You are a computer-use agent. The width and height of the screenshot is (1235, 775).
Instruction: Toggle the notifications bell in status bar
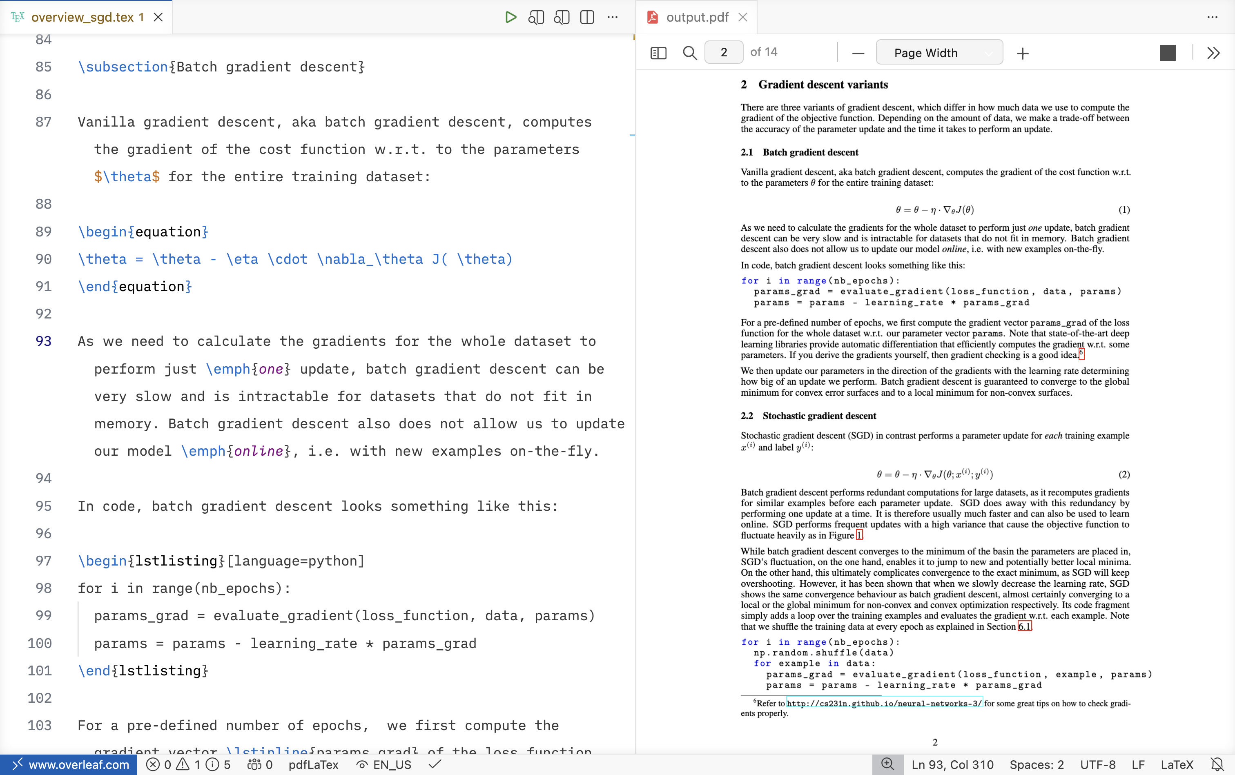coord(1217,765)
